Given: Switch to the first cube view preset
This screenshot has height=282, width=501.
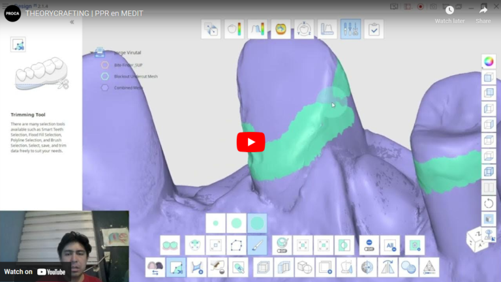Looking at the screenshot, I should [489, 77].
